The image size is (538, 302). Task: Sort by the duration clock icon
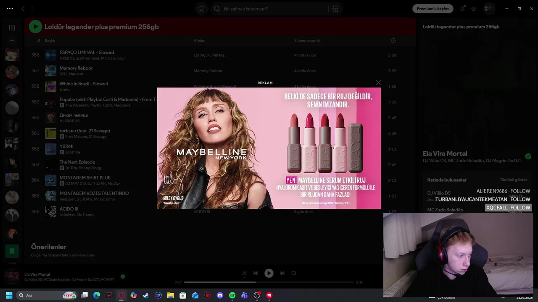(x=393, y=41)
